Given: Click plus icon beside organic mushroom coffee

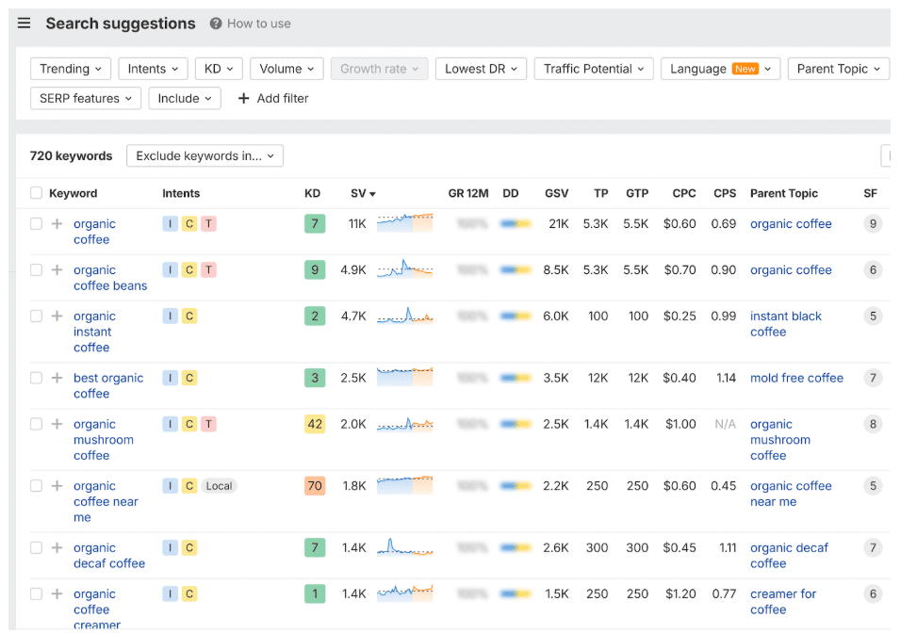Looking at the screenshot, I should click(x=57, y=425).
